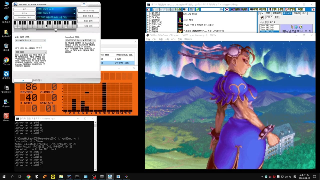Click the MIDI 장치 button on the right
The width and height of the screenshot is (320, 180).
pyautogui.click(x=88, y=21)
